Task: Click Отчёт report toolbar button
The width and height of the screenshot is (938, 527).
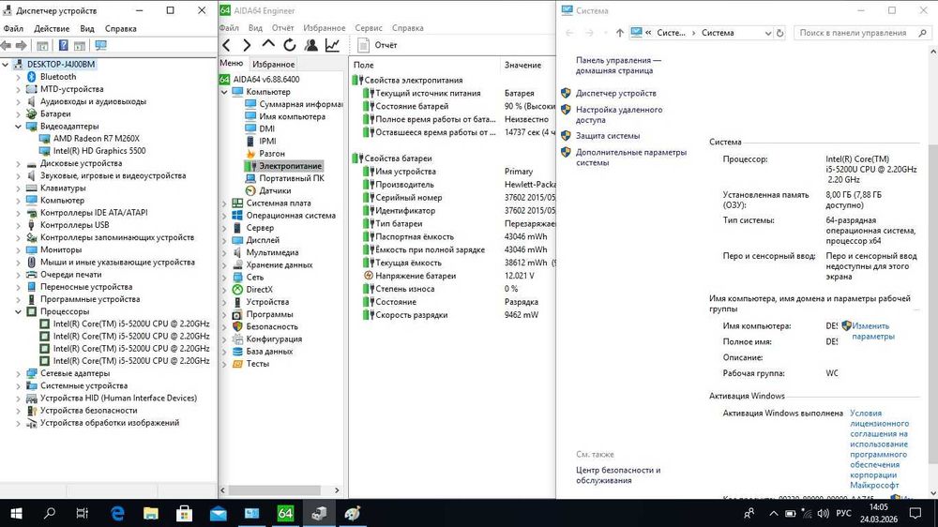Action: click(x=377, y=45)
